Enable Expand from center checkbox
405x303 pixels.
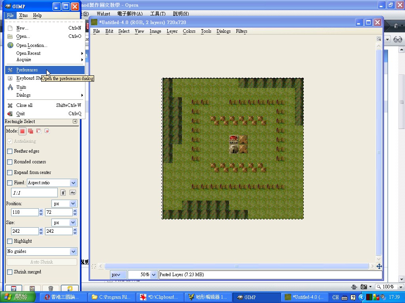[x=10, y=172]
